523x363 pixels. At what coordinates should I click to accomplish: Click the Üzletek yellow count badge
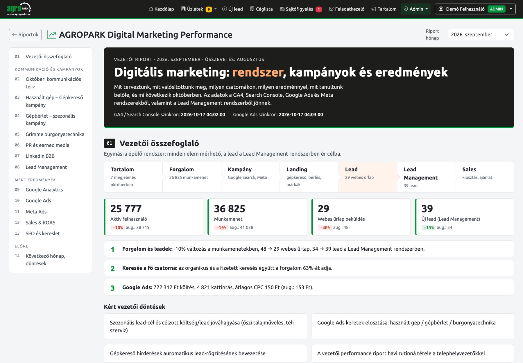click(209, 9)
